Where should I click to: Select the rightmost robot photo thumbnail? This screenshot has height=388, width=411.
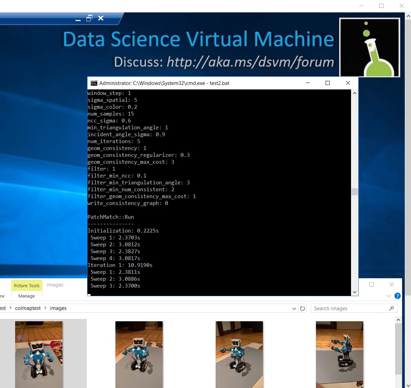coord(339,354)
